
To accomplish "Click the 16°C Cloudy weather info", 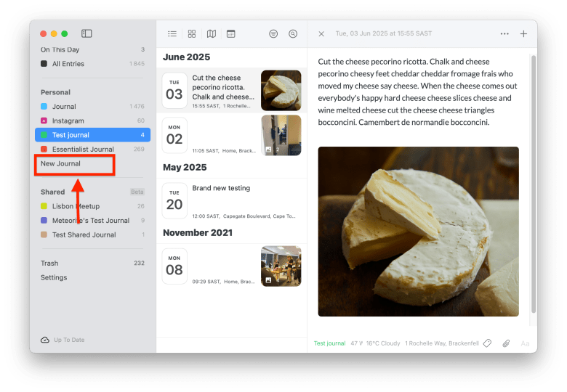I will (x=383, y=343).
